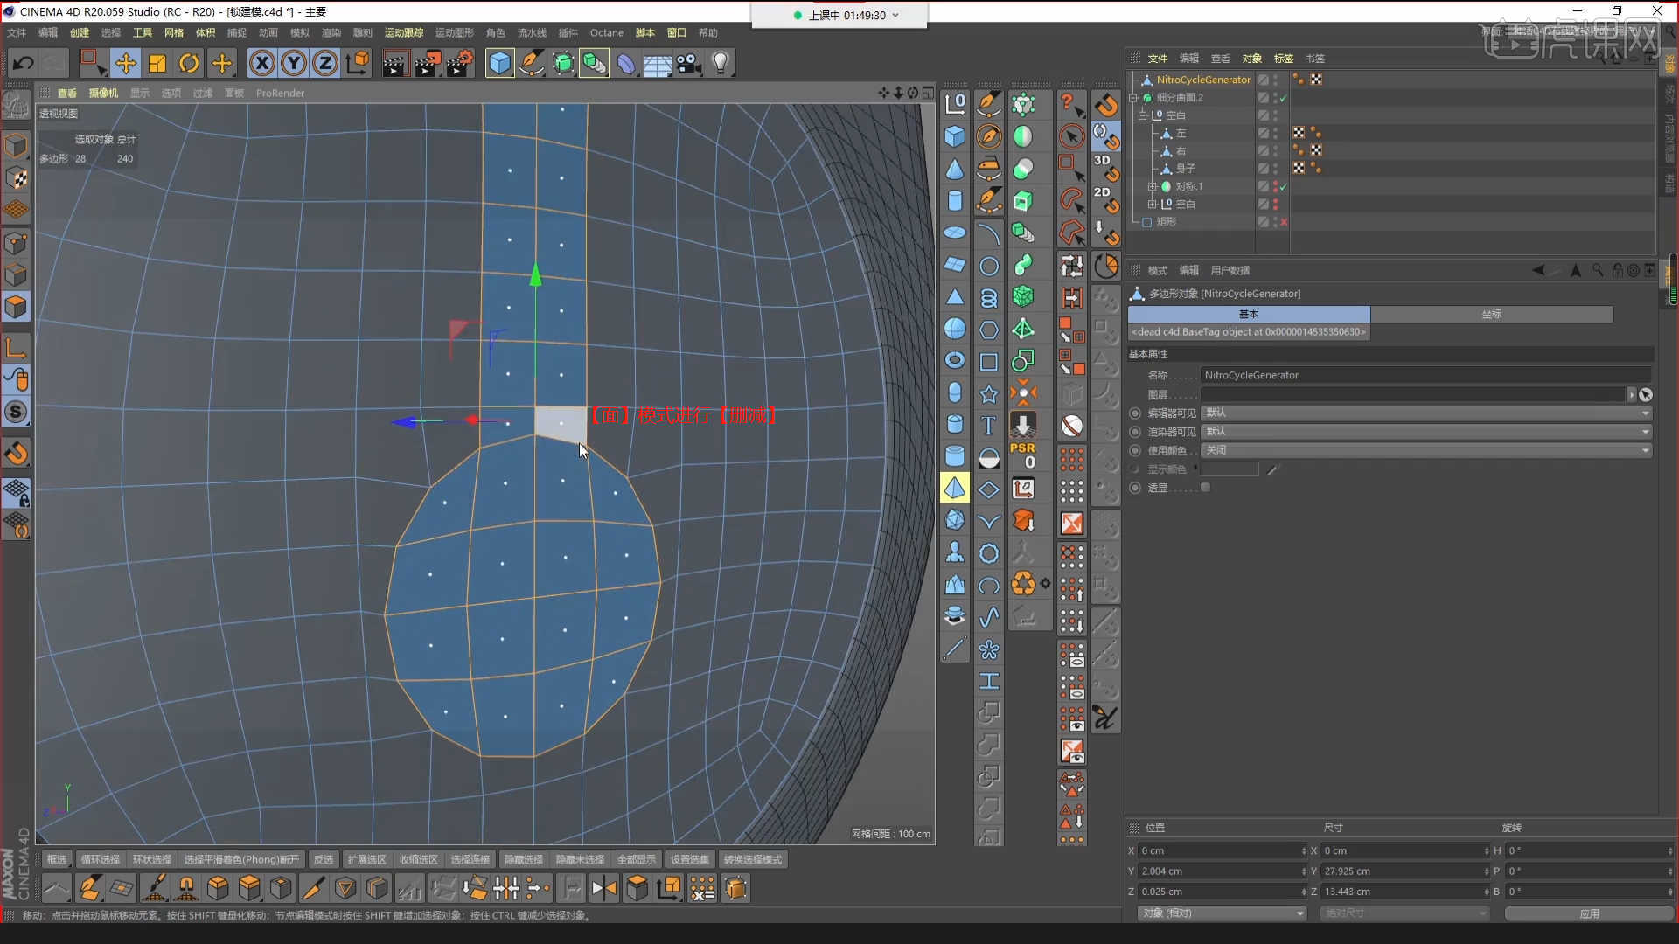Expand the 对称.1 tree node
This screenshot has width=1679, height=944.
(1153, 186)
